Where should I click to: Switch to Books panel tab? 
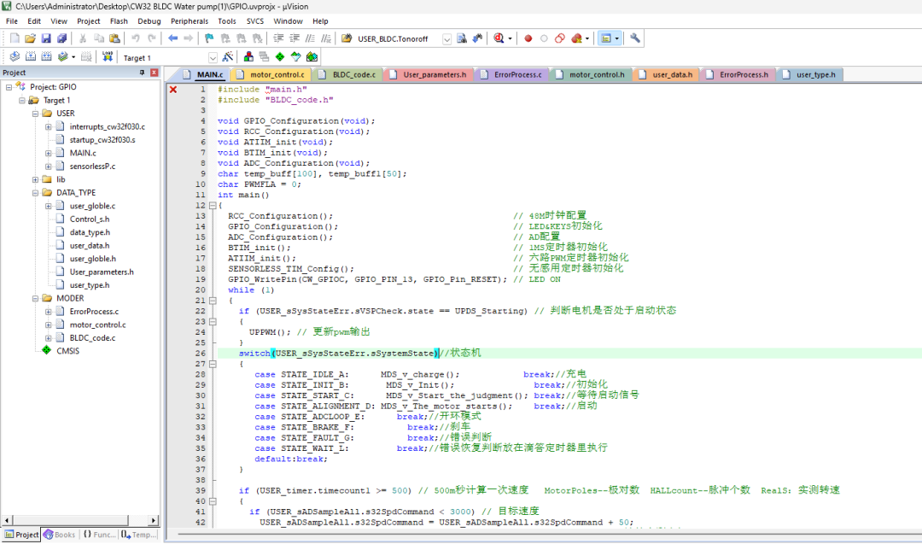coord(60,535)
